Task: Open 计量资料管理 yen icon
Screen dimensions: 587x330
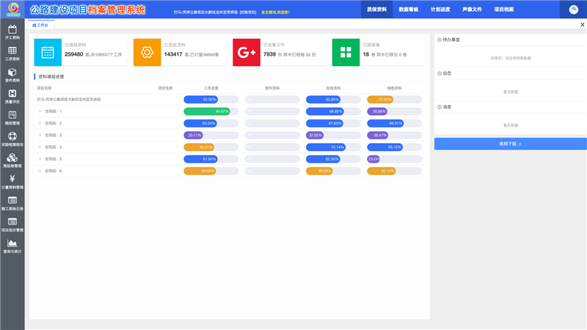Action: point(12,181)
